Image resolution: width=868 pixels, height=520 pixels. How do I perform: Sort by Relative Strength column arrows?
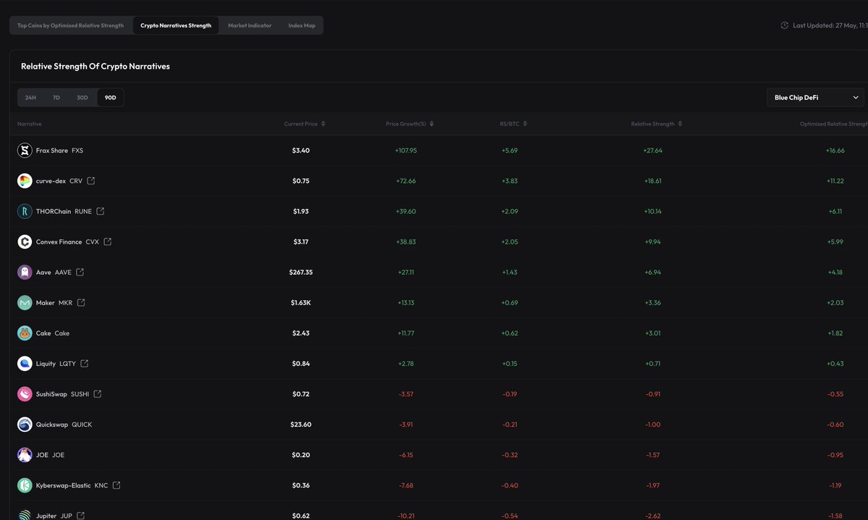click(681, 124)
